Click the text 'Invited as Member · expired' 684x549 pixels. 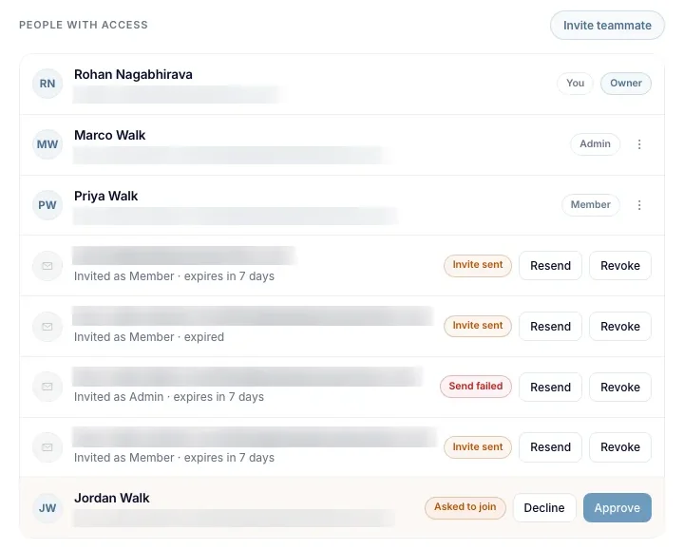[149, 337]
